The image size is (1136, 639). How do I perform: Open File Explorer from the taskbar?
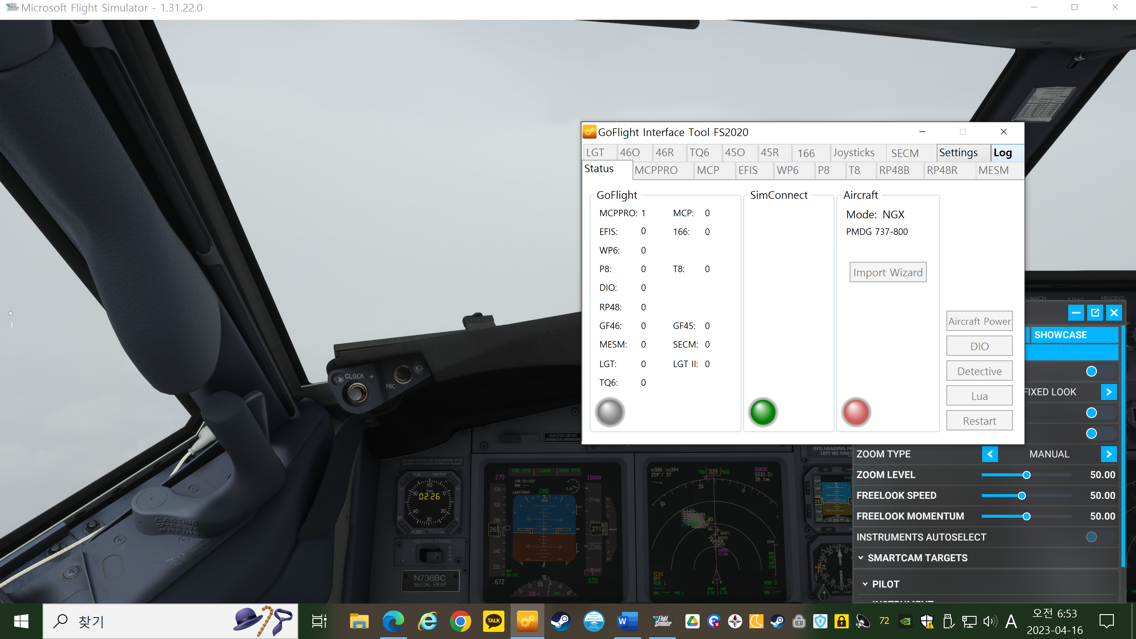[x=359, y=621]
